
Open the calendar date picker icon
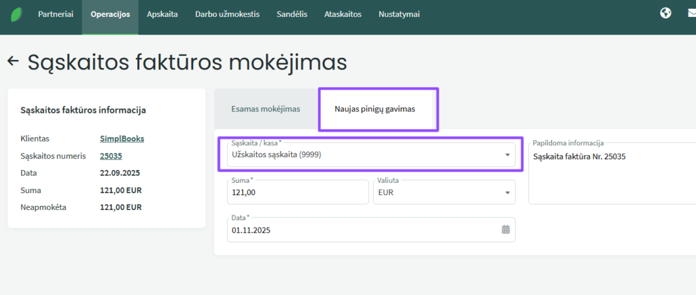tap(506, 230)
